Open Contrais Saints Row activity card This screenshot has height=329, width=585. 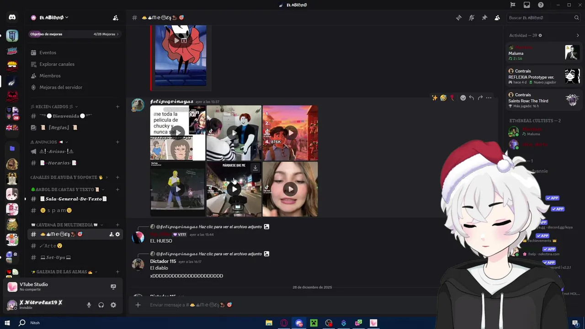(544, 100)
